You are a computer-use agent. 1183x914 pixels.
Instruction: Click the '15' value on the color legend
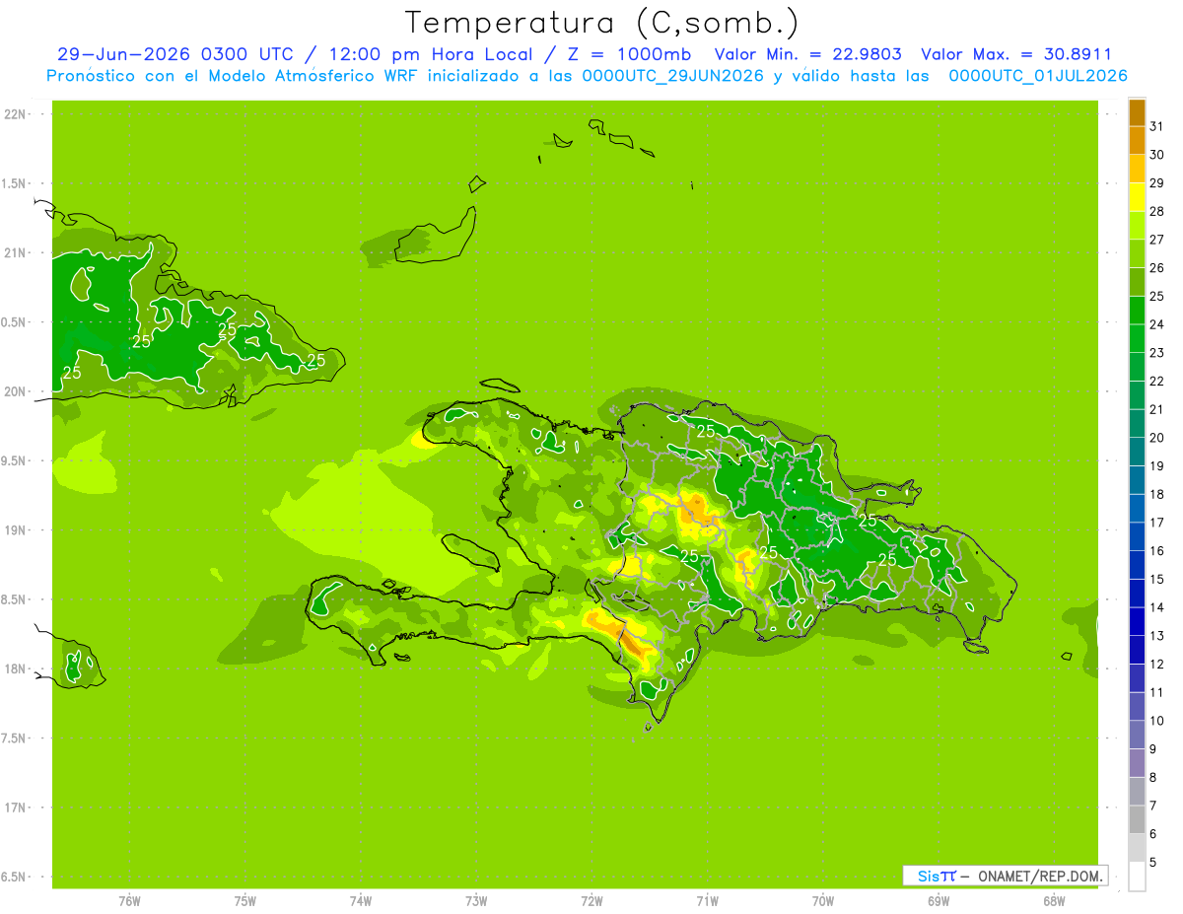(1157, 579)
